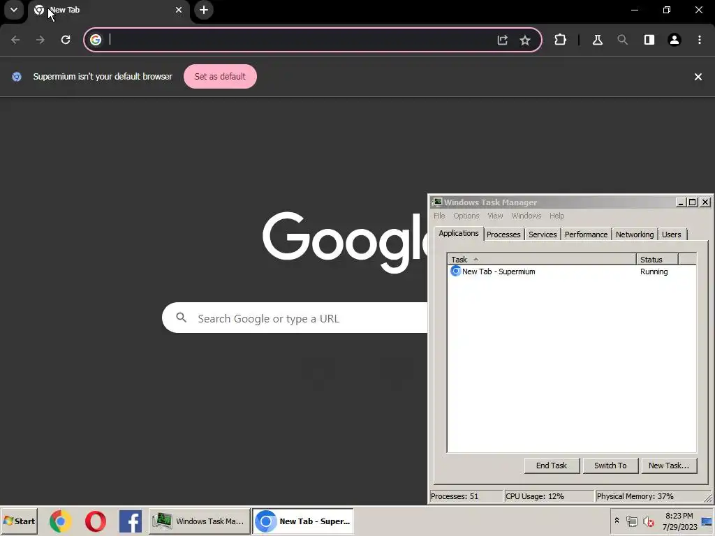The image size is (715, 536).
Task: Click the Running status cell
Action: coord(654,271)
